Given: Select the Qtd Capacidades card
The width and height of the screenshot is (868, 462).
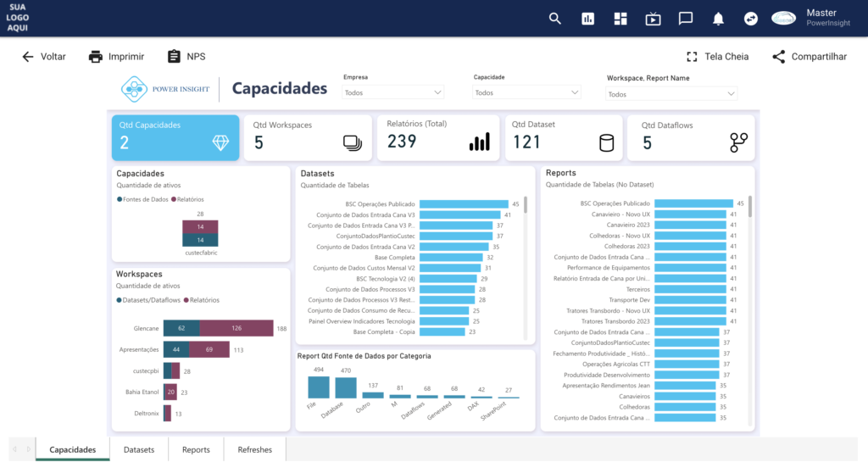Looking at the screenshot, I should click(175, 137).
